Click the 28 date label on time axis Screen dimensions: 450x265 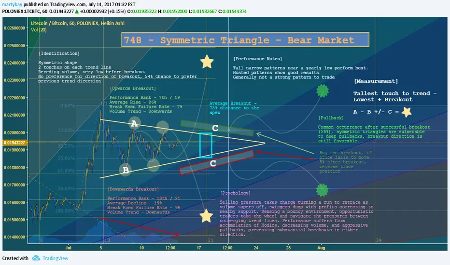click(288, 248)
